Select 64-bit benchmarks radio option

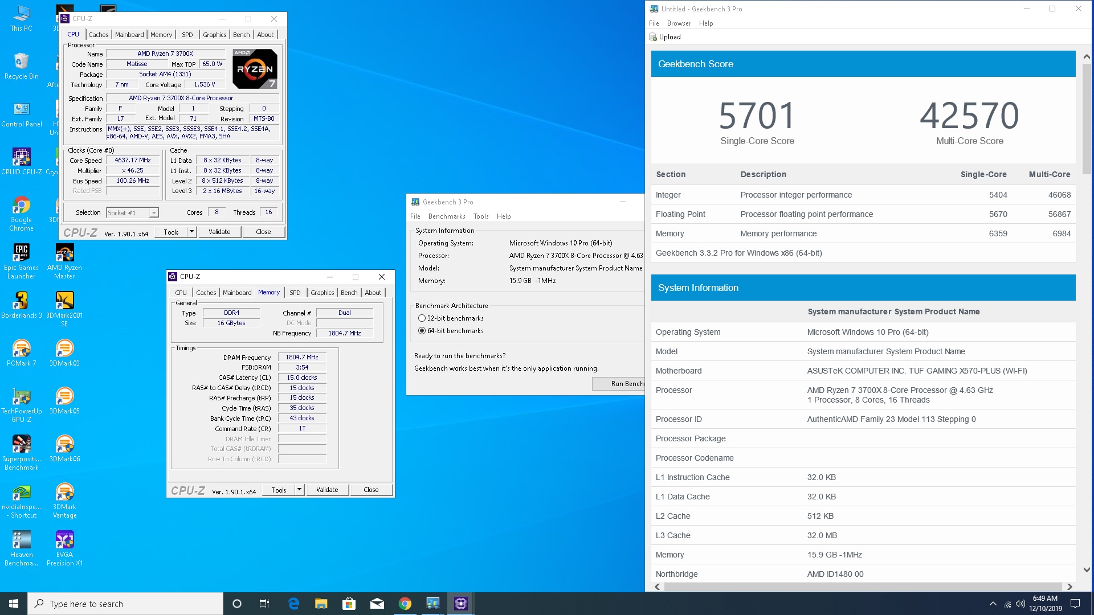[422, 331]
